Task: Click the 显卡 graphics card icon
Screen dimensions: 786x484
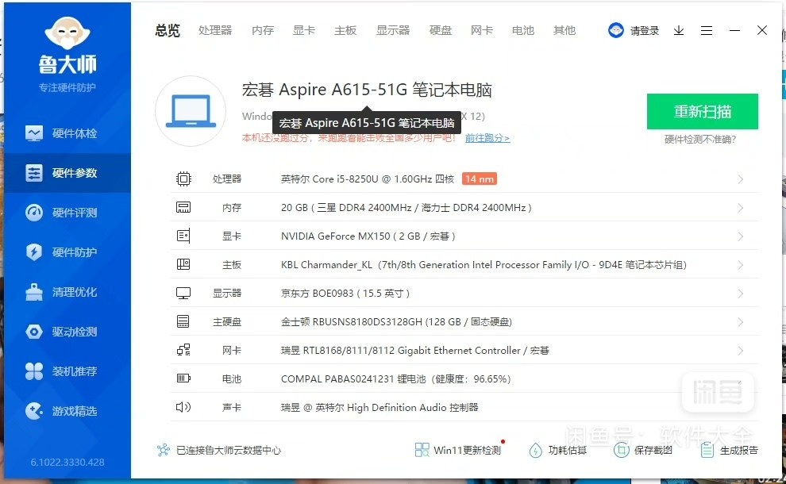Action: point(183,236)
